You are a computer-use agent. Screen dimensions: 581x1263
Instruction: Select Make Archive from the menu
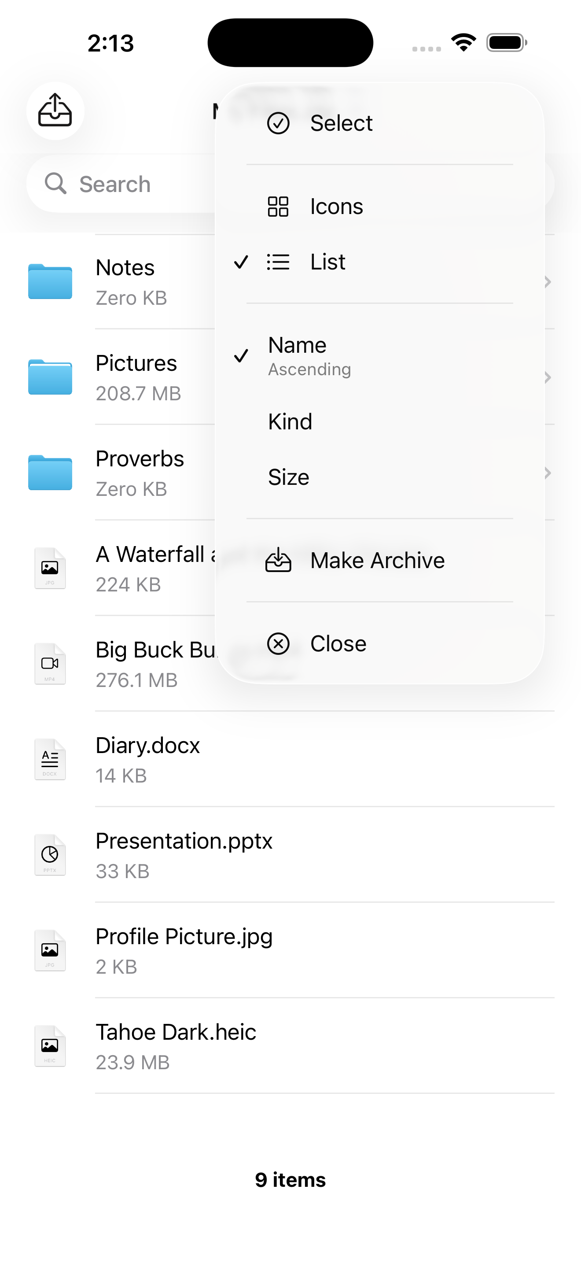(378, 560)
